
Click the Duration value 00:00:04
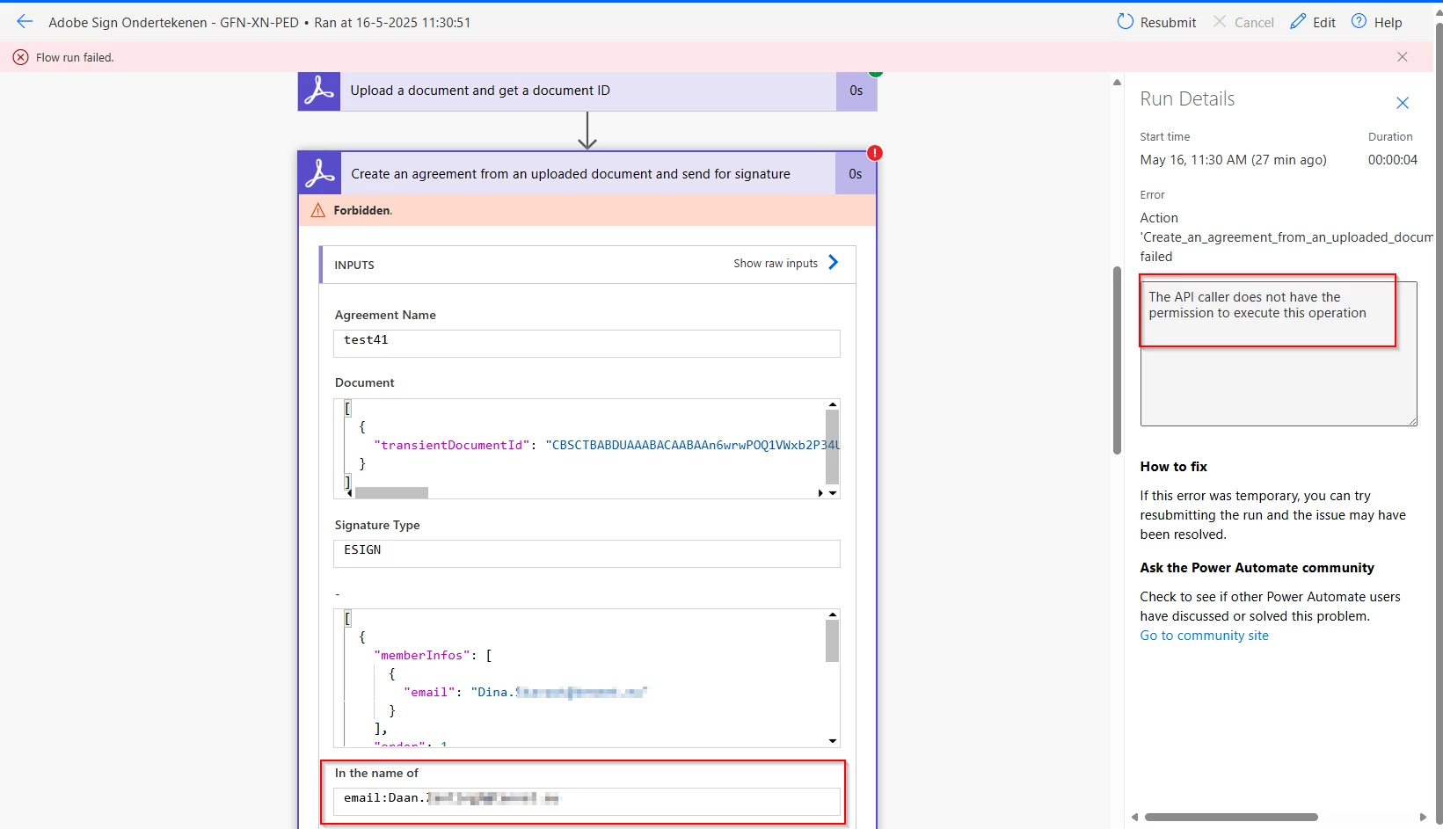click(x=1393, y=160)
